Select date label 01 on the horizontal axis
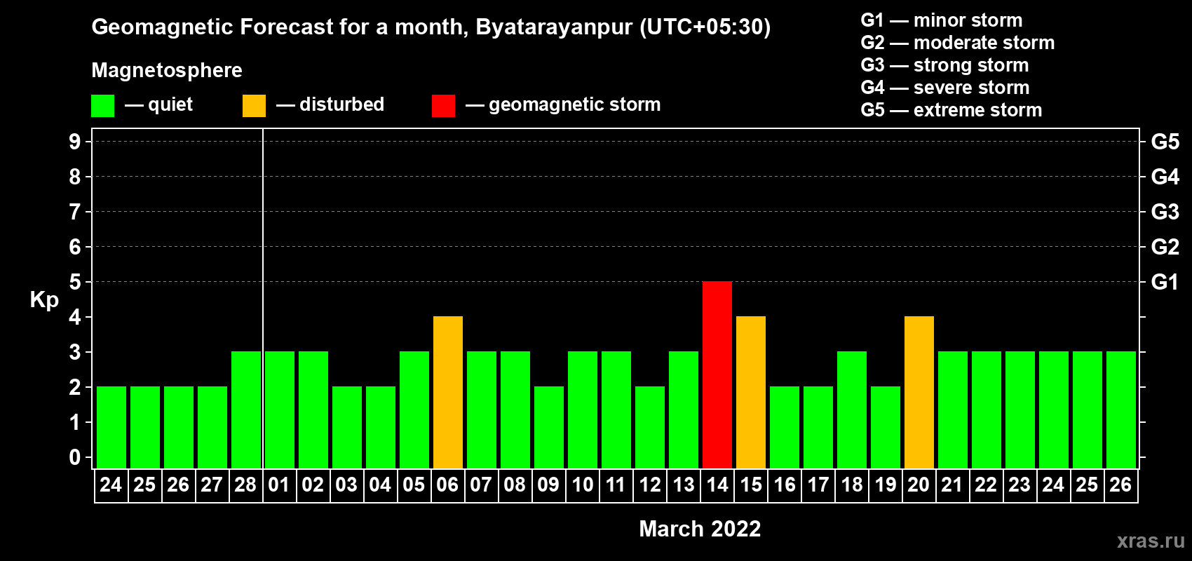 pyautogui.click(x=279, y=485)
